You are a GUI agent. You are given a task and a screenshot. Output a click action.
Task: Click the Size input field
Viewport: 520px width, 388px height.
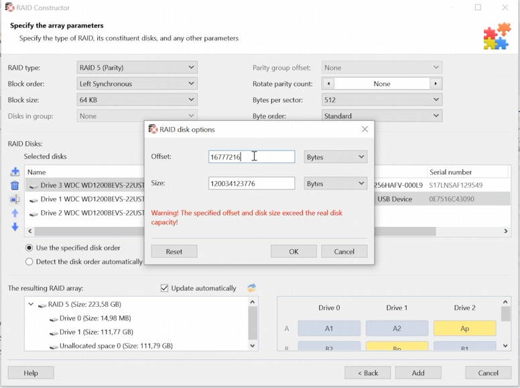[251, 183]
